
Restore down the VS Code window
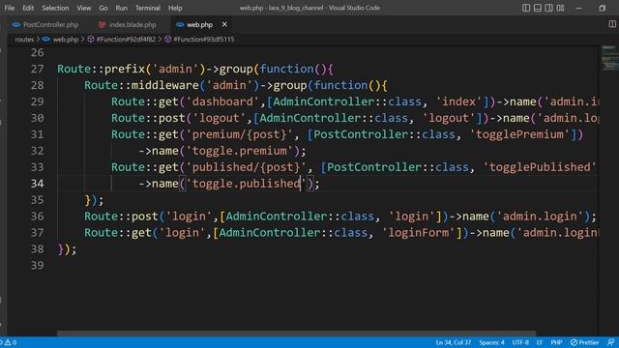pyautogui.click(x=602, y=8)
